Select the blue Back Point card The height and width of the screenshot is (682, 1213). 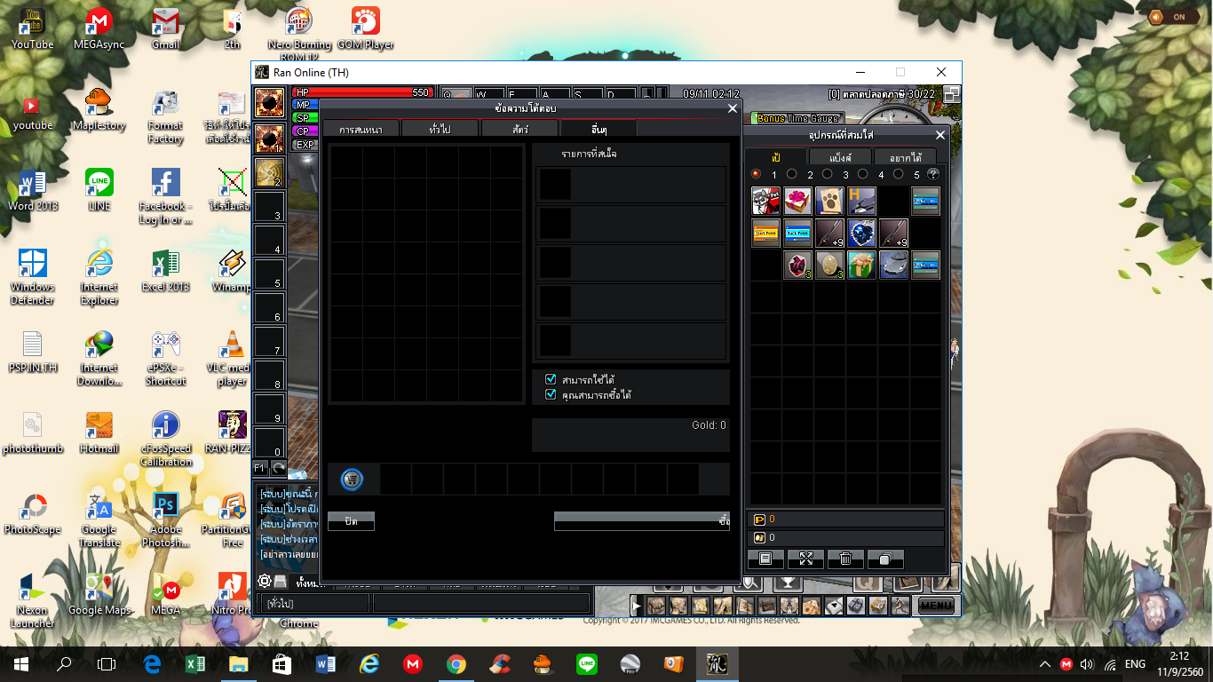coord(797,234)
